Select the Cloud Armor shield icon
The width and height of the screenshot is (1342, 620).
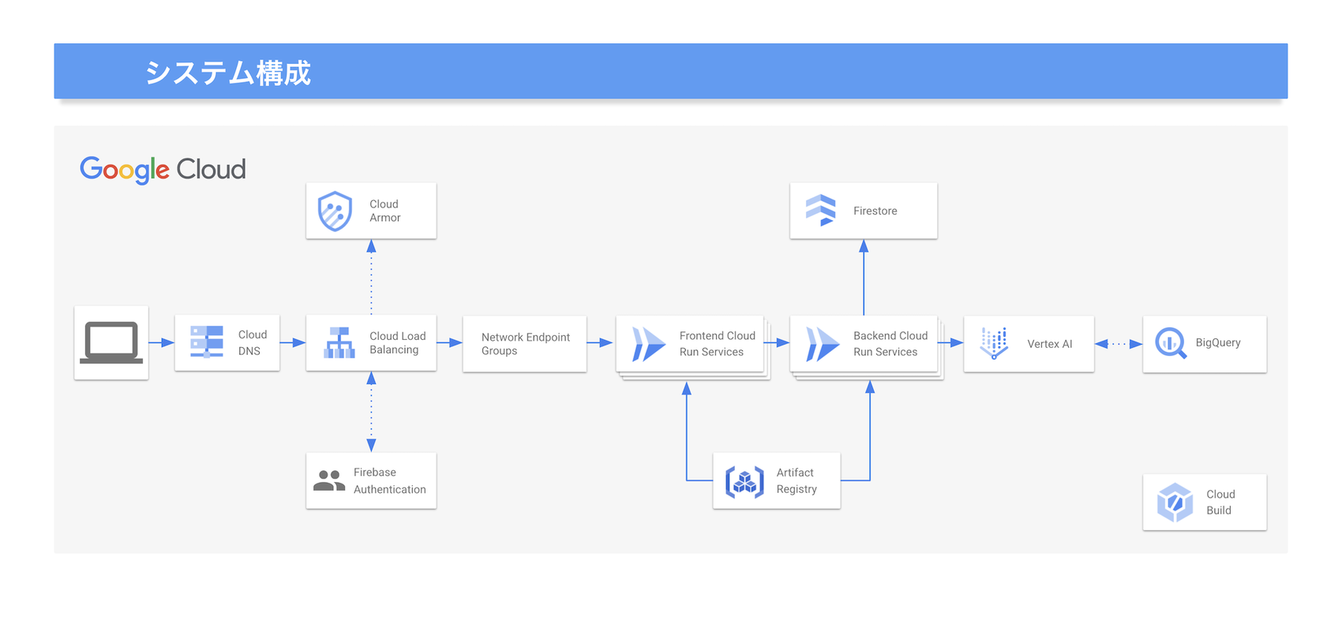[x=335, y=211]
